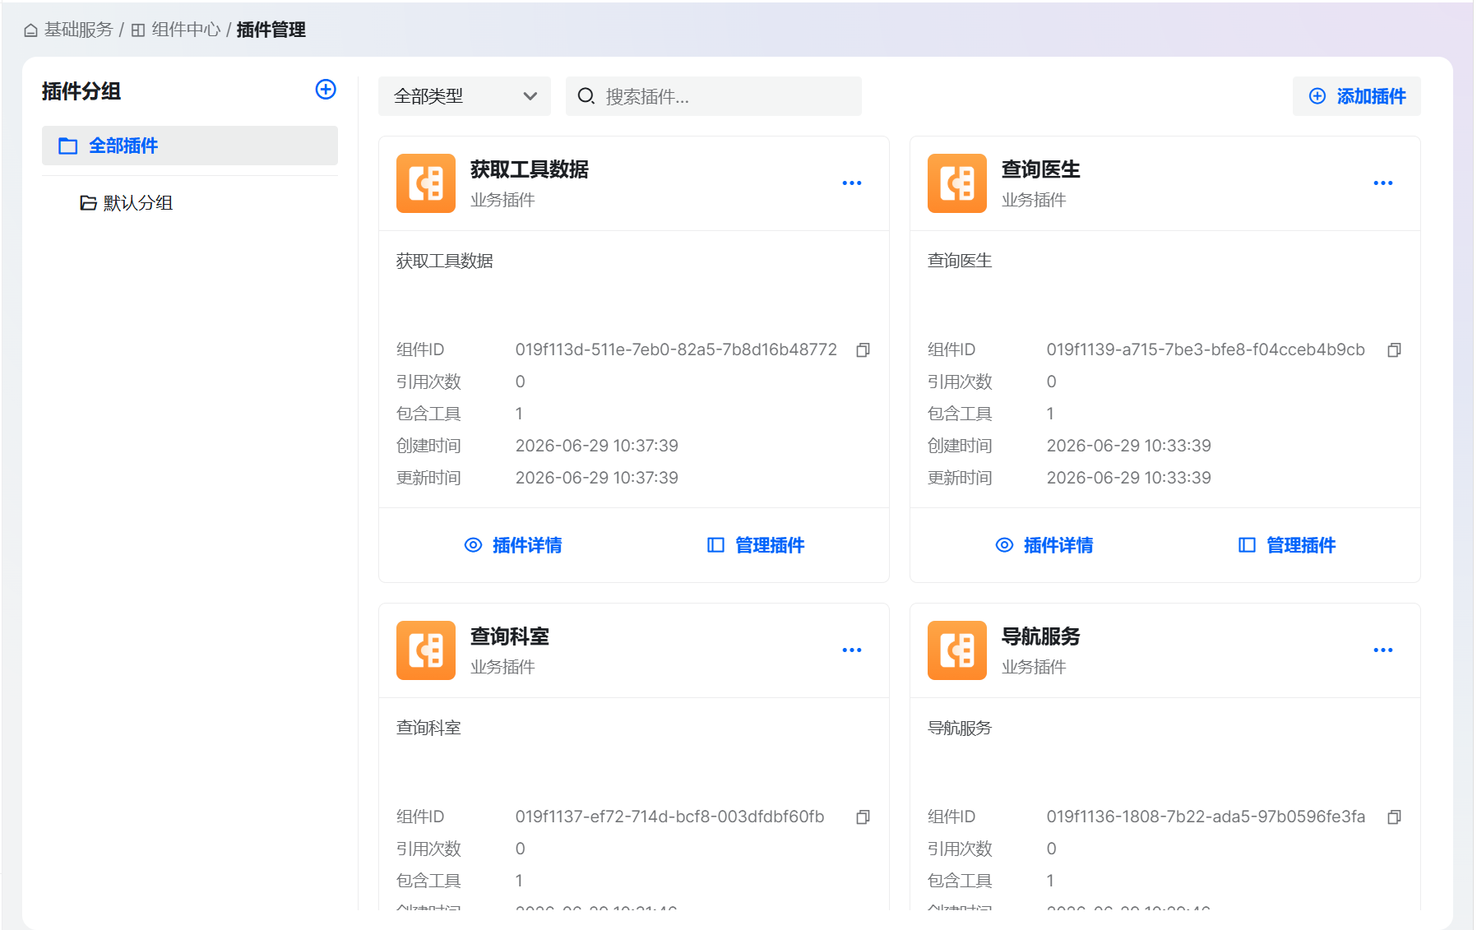Image resolution: width=1477 pixels, height=930 pixels.
Task: Copy component ID of 查询科室
Action: 863,817
